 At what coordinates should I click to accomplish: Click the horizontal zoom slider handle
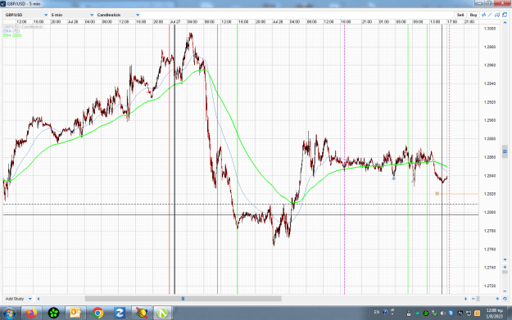pyautogui.click(x=478, y=299)
